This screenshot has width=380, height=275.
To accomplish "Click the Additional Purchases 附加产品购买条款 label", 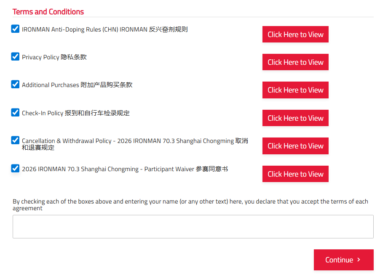I will tap(77, 85).
